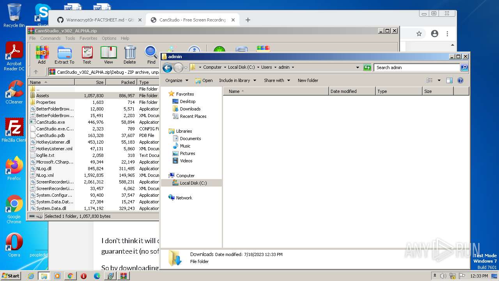Screen dimensions: 499x281
Task: Click the Find icon in WinRAR toolbar
Action: click(151, 55)
